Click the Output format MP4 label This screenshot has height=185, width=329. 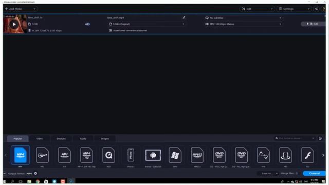point(20,174)
